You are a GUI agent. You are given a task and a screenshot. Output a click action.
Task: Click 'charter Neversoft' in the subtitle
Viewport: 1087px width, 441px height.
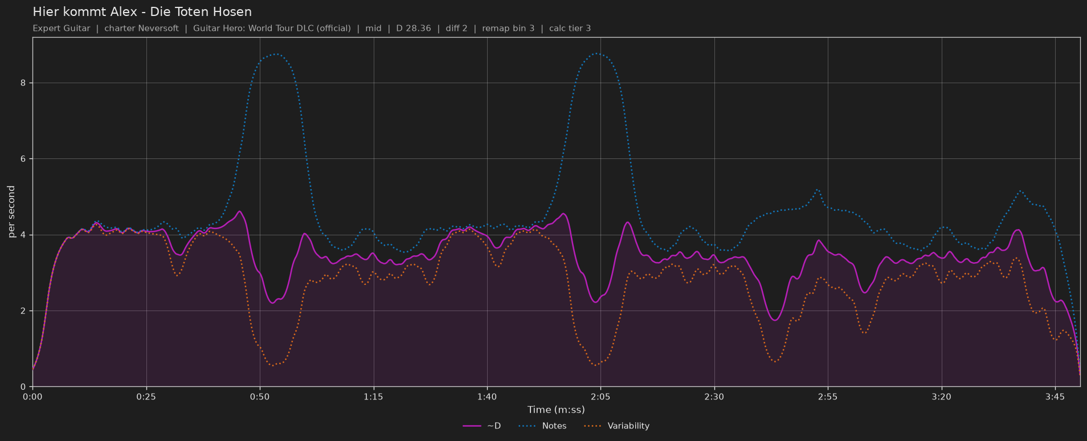click(141, 28)
